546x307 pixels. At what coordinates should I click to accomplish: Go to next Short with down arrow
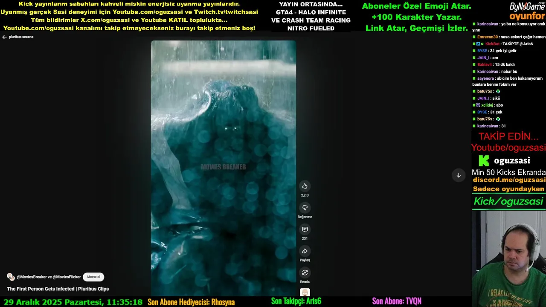(459, 175)
